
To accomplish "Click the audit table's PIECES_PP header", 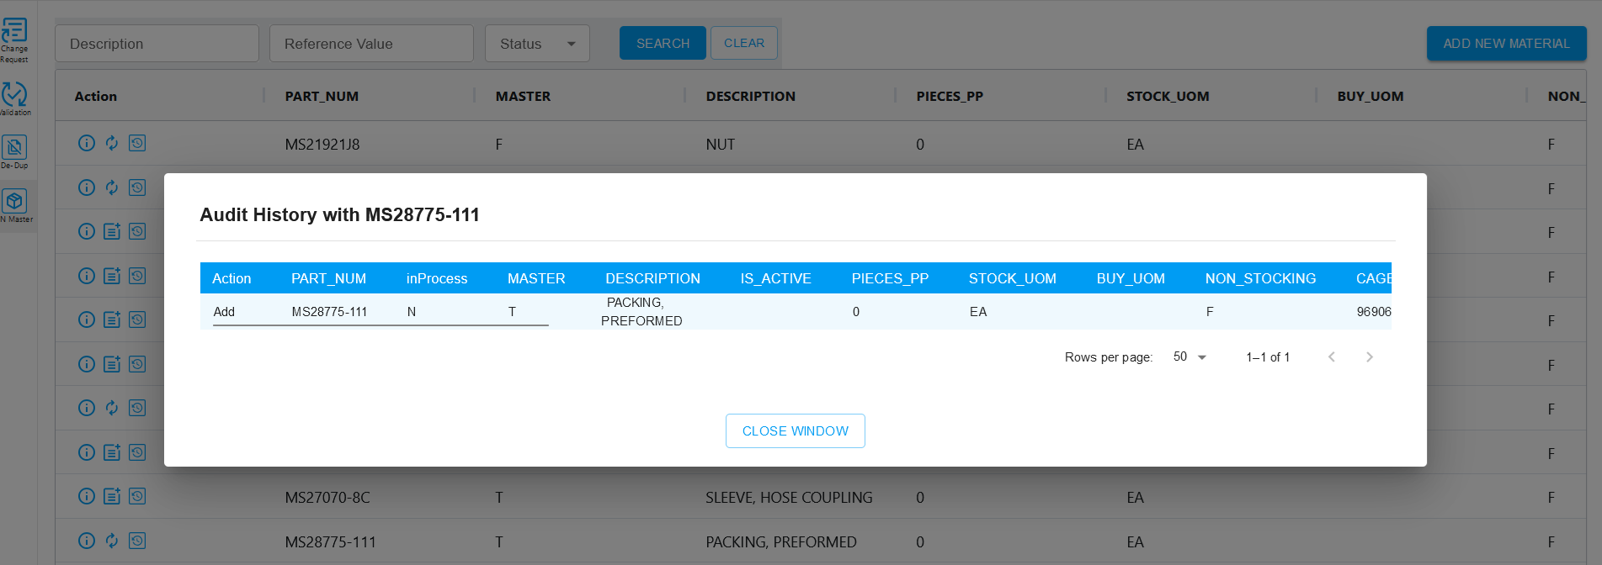I will (890, 278).
